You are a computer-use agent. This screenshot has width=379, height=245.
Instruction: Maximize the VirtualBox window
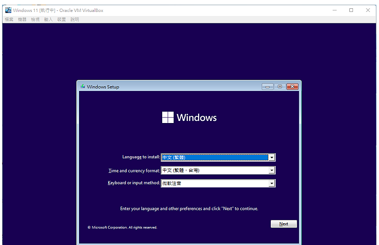point(351,10)
